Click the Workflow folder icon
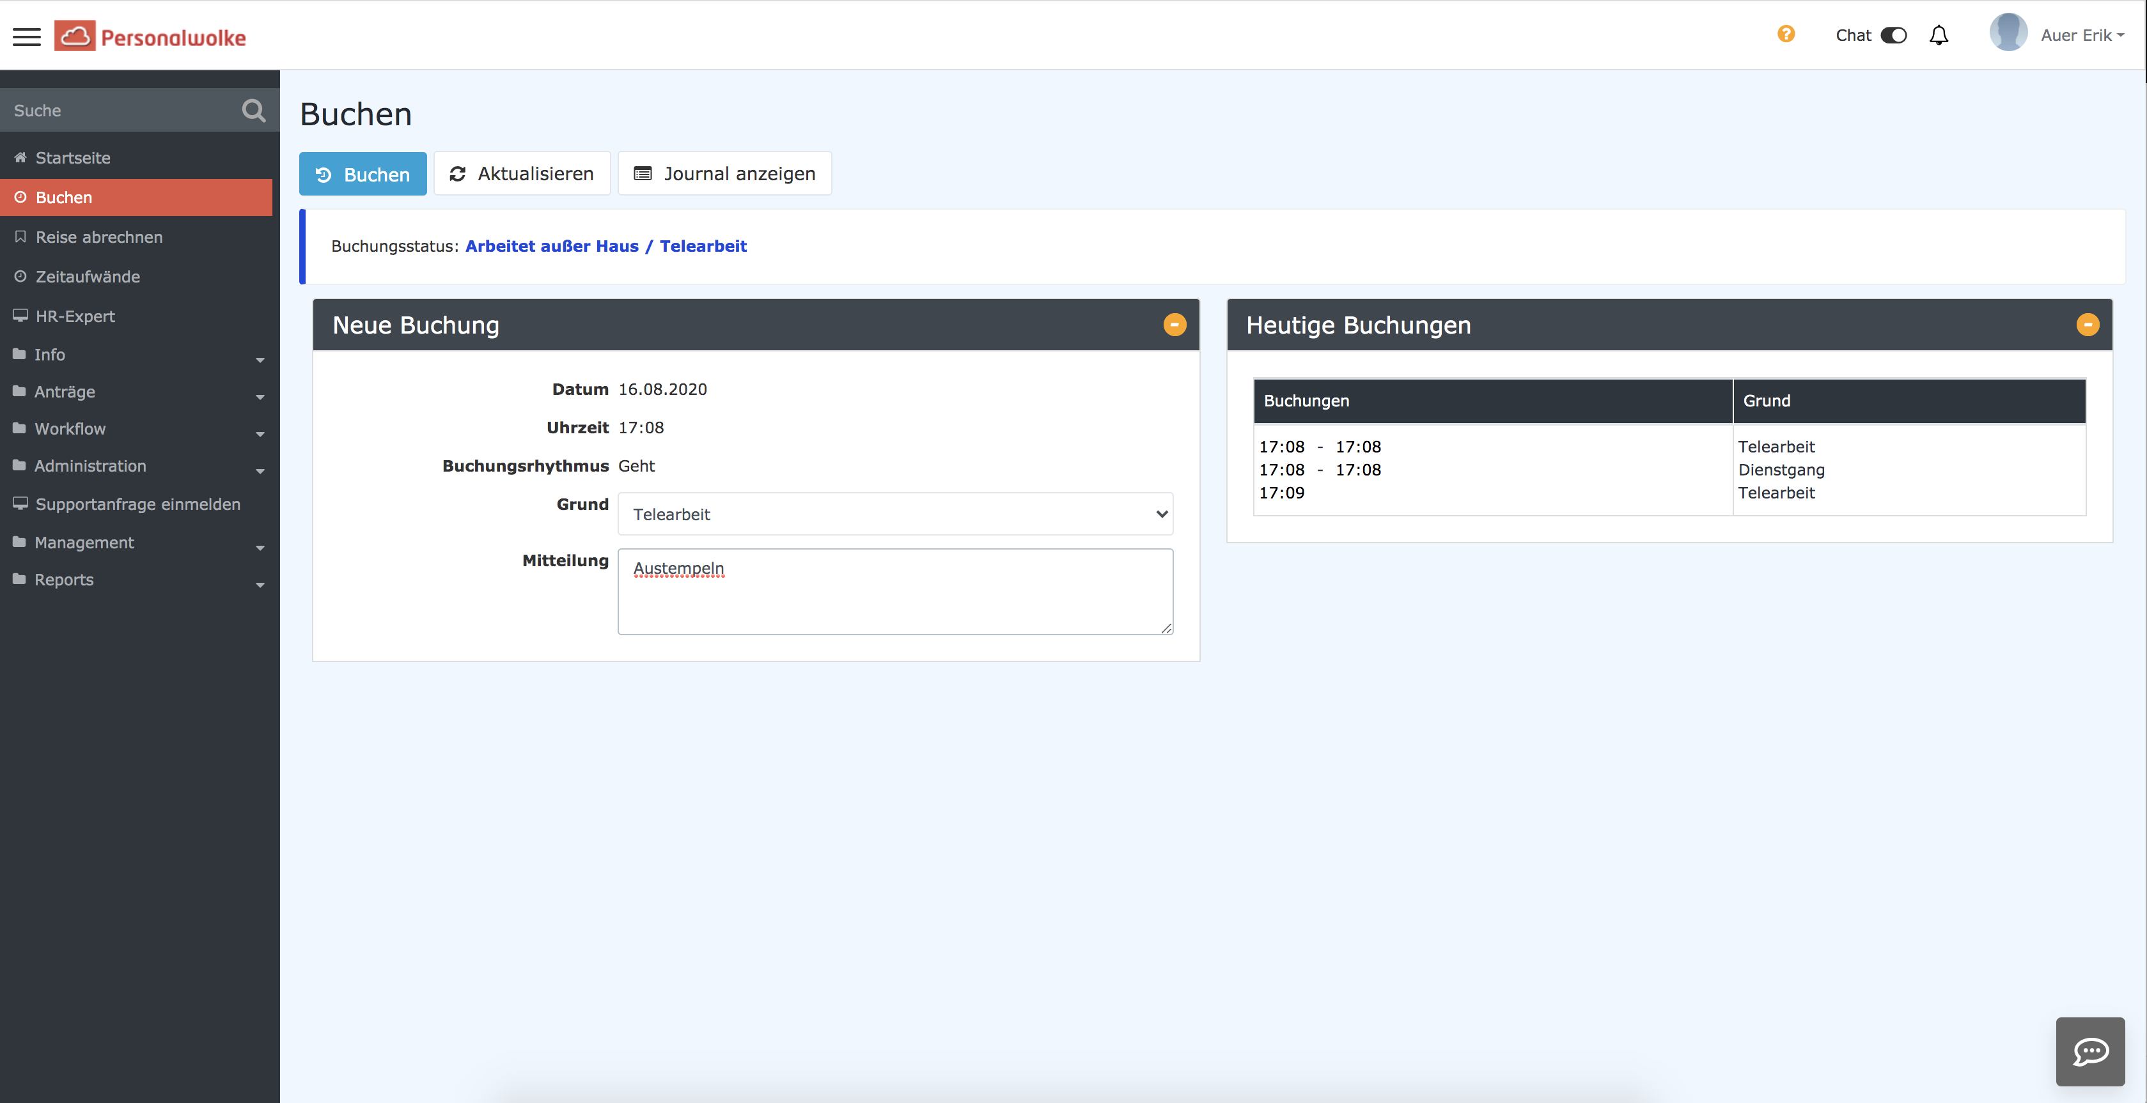The image size is (2147, 1103). pos(19,428)
